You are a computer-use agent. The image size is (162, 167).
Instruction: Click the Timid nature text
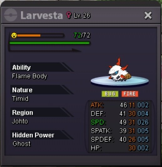click(x=20, y=99)
